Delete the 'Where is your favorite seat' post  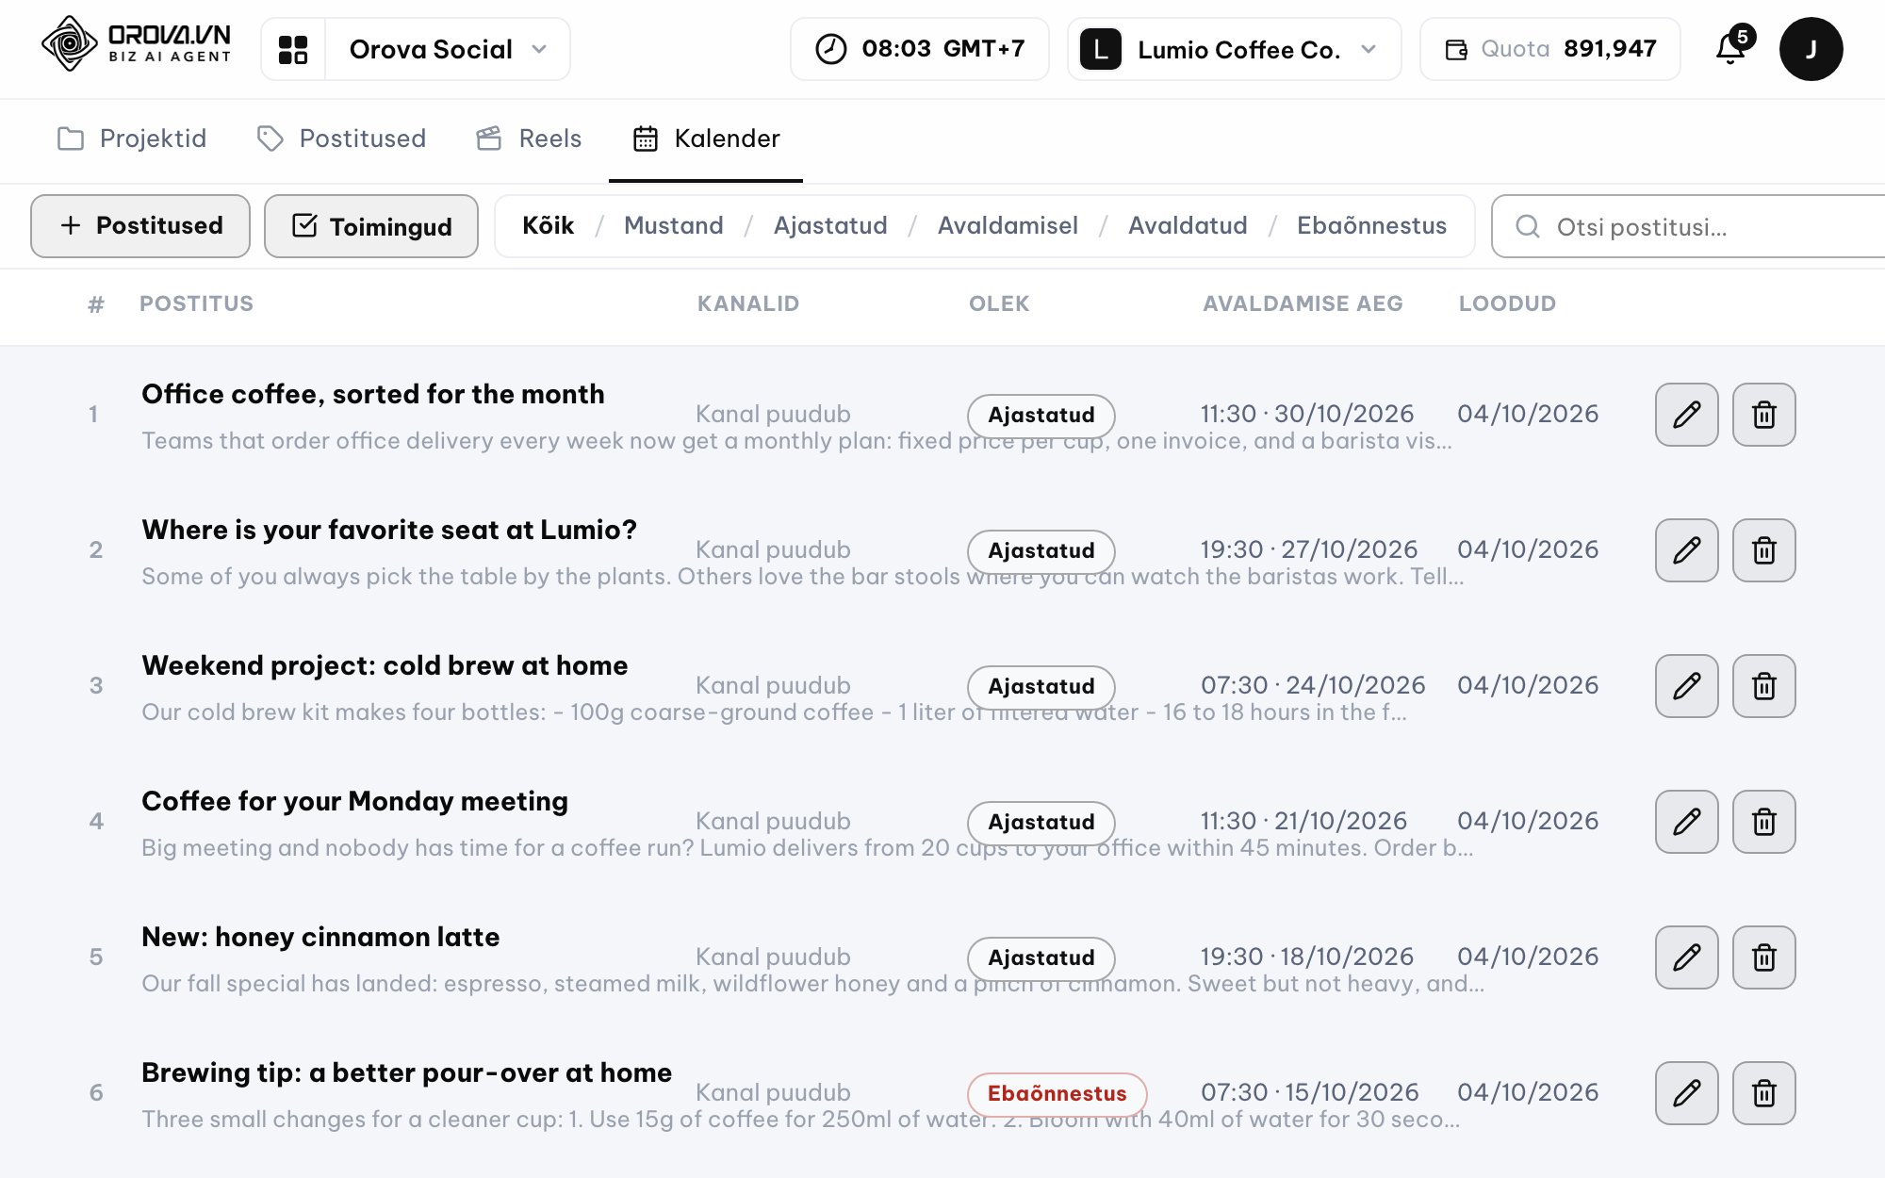point(1763,550)
